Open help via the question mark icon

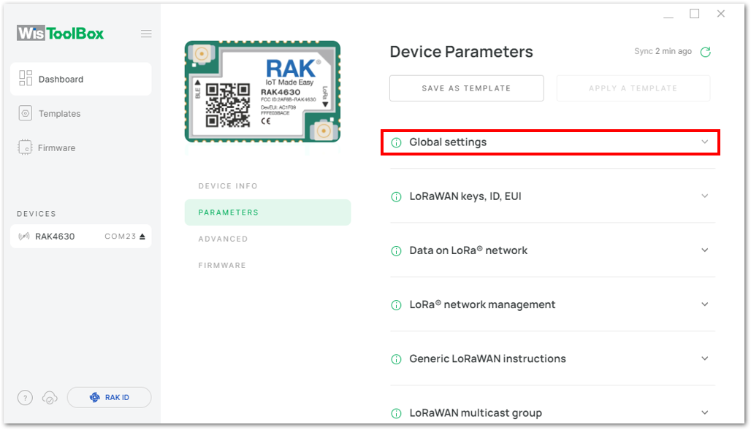[x=25, y=397]
